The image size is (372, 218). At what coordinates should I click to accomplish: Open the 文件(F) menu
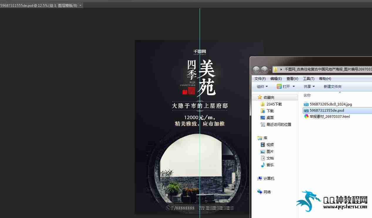260,79
